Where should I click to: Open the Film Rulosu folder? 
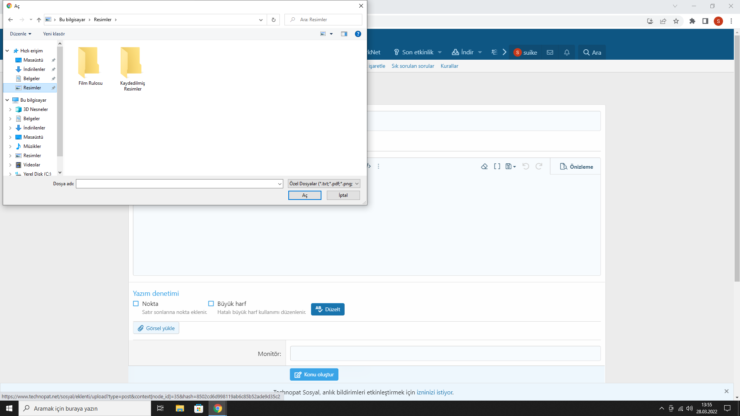coord(90,65)
